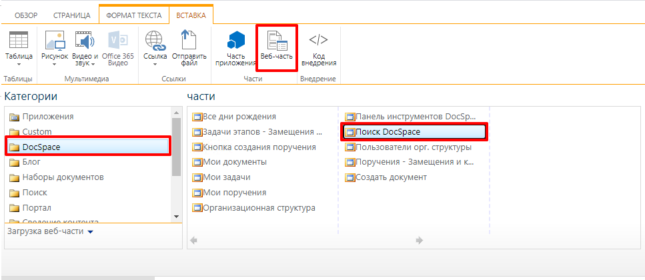Insert Часть приложения
Image resolution: width=645 pixels, height=280 pixels.
(x=235, y=49)
